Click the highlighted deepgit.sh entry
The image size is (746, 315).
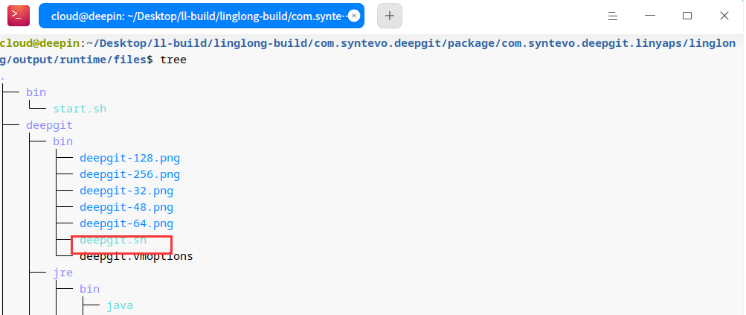tap(113, 241)
